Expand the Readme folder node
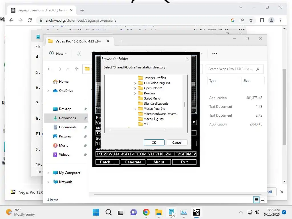This screenshot has height=219, width=292. tap(135, 94)
